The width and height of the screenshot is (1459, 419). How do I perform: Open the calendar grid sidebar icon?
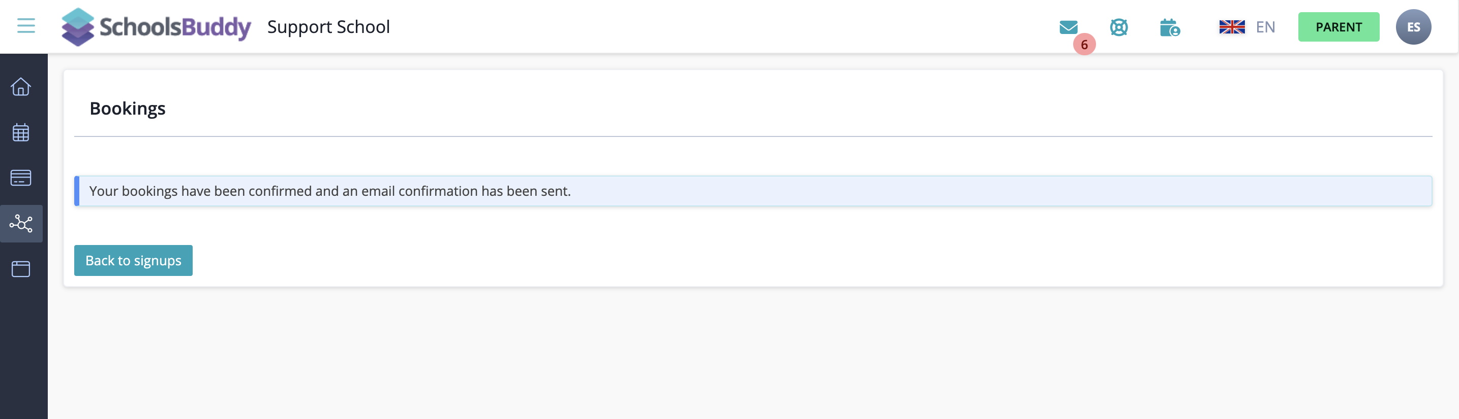point(21,132)
